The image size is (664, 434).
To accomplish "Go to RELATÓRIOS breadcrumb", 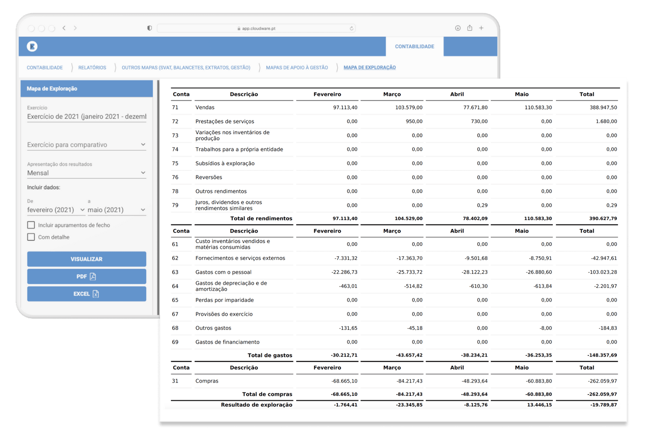I will (x=92, y=68).
